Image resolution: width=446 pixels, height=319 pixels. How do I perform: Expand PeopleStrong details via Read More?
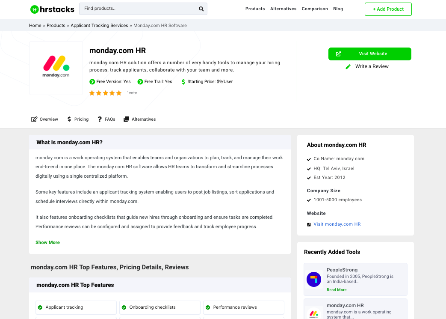(336, 290)
